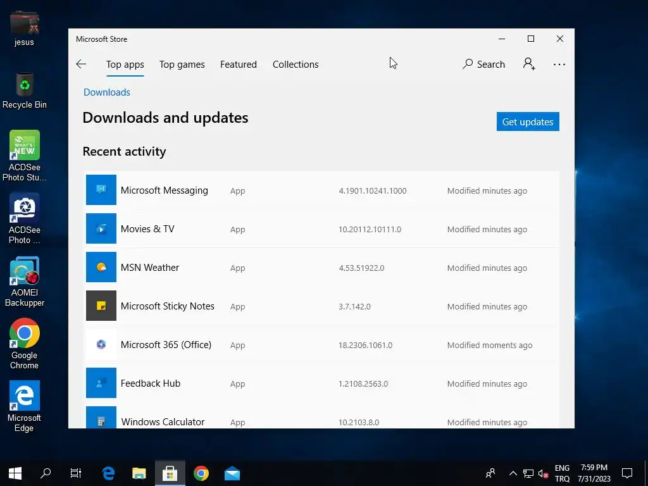This screenshot has height=486, width=648.
Task: Show hidden icons tray chevron
Action: (513, 473)
